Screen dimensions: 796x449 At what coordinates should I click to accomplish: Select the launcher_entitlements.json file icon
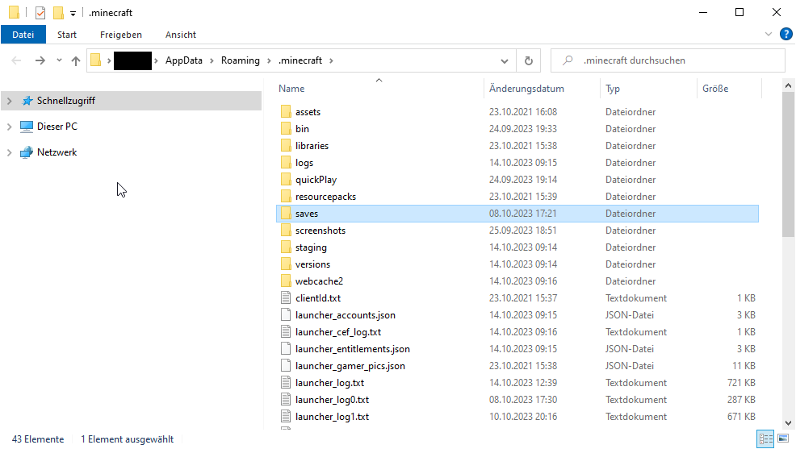coord(286,349)
